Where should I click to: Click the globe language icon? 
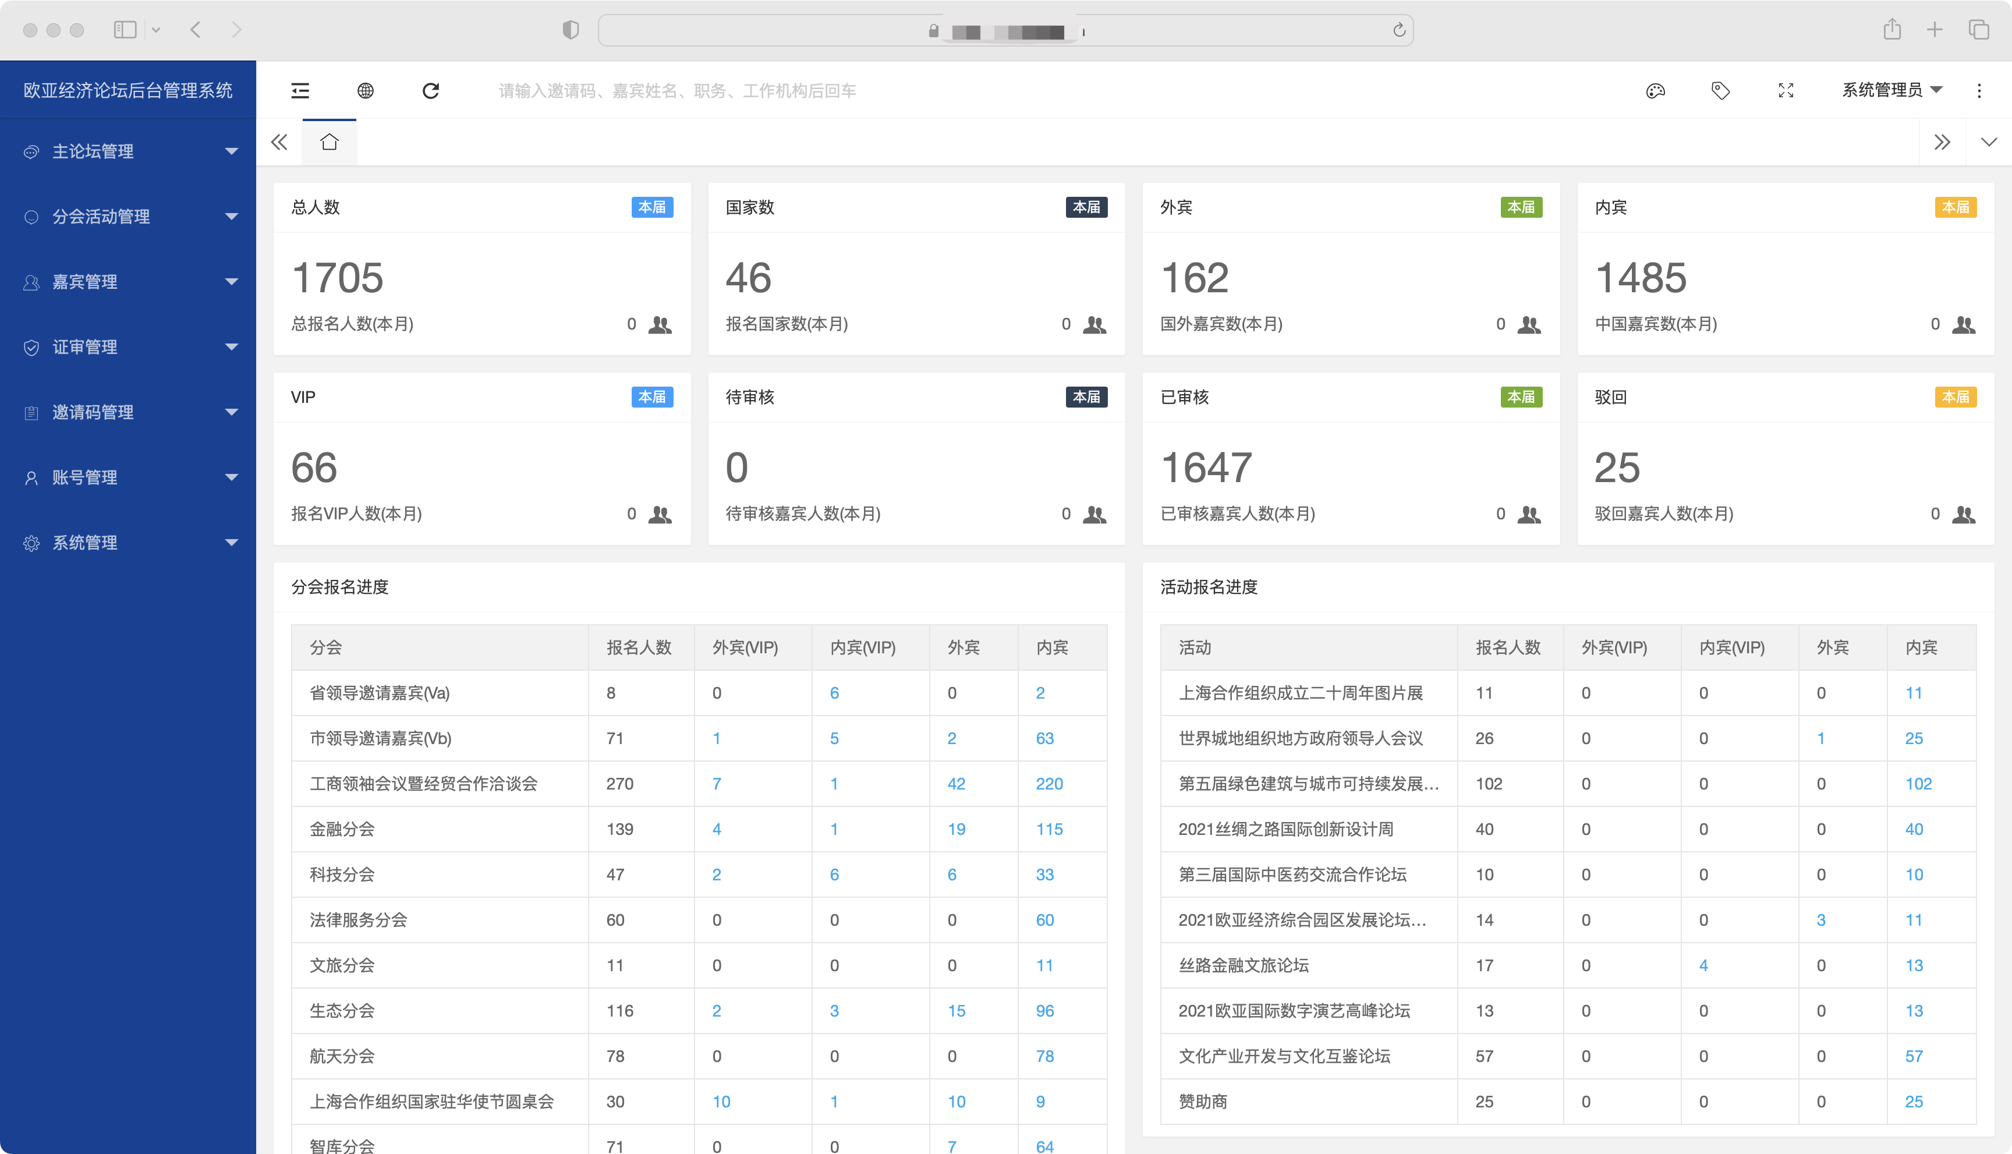click(365, 90)
